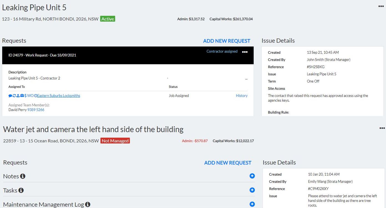Click the info icon beside Notes
This screenshot has width=386, height=208.
pyautogui.click(x=23, y=176)
